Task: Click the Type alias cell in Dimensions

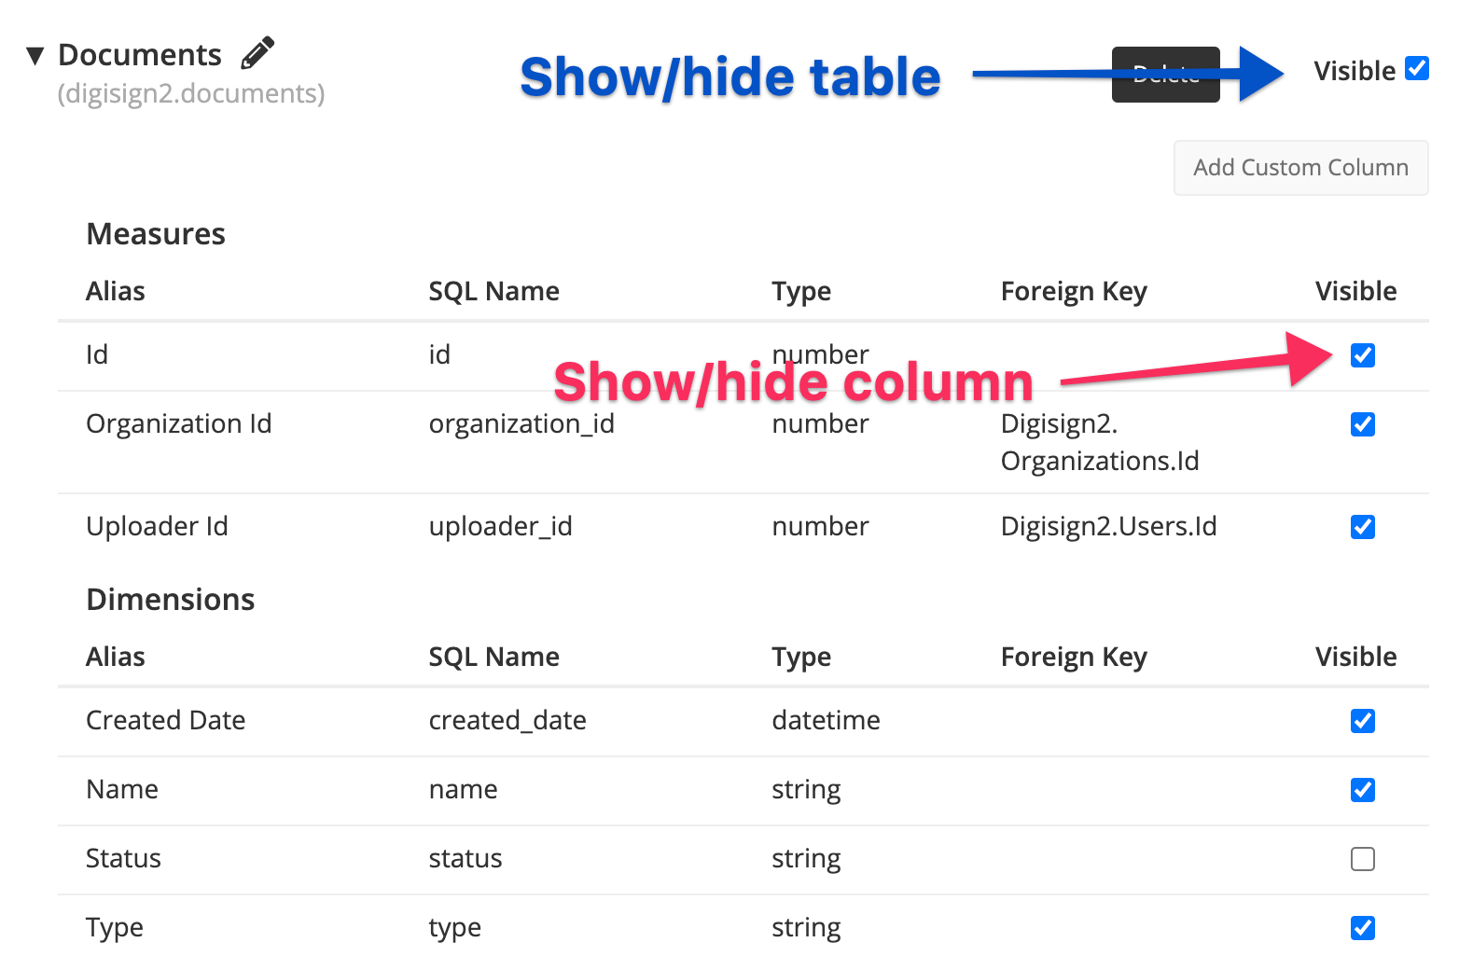Action: [115, 928]
